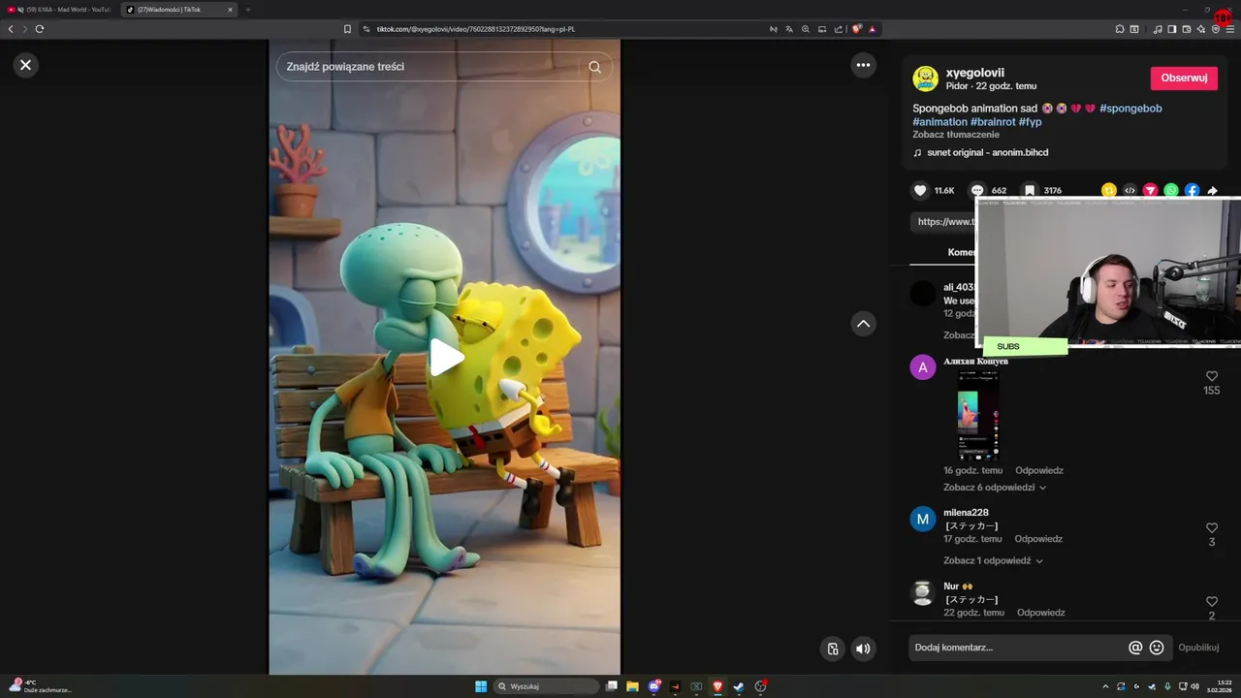Reload the page in browser

[x=40, y=29]
